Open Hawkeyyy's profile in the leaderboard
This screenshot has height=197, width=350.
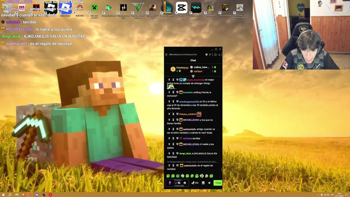[x=182, y=68]
